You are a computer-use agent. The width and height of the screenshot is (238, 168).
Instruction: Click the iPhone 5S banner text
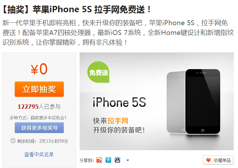click(119, 102)
